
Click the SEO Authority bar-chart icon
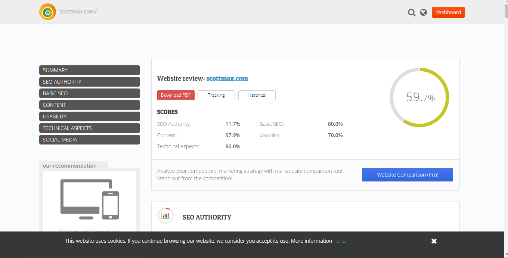[165, 215]
